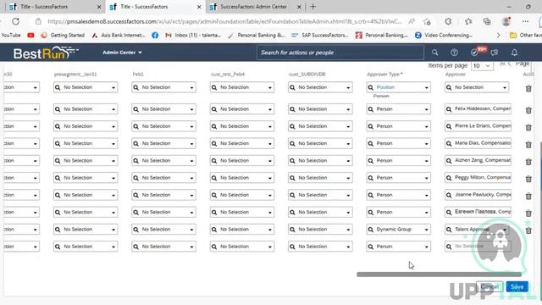
Task: Click the Pierre Le Driant approver field
Action: 478,126
